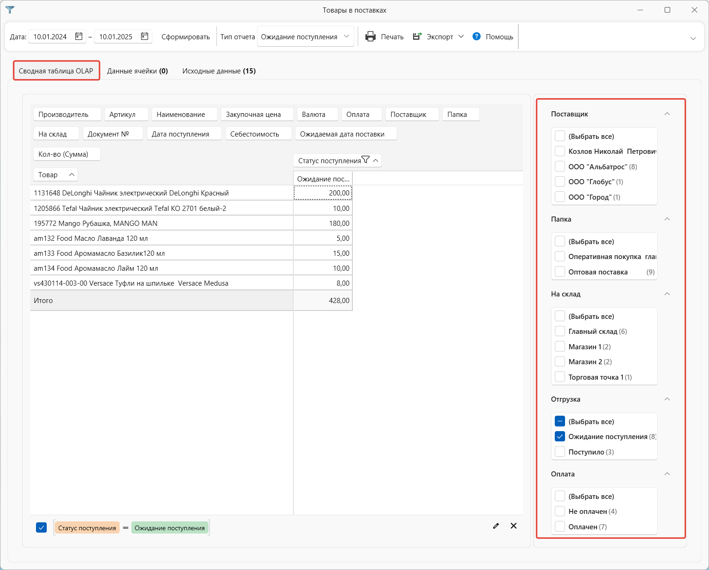The width and height of the screenshot is (709, 570).
Task: Switch to Исходные данные tab
Action: click(x=219, y=71)
